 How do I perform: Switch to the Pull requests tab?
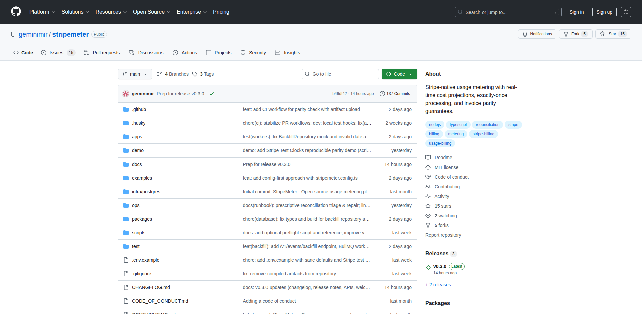[102, 53]
